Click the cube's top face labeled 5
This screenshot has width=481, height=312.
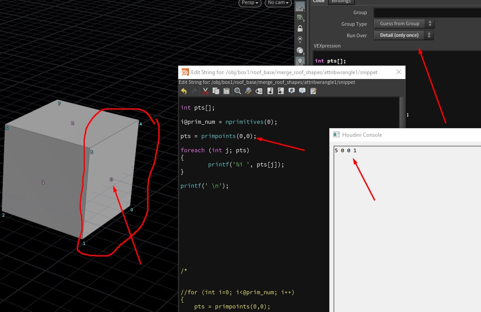[72, 123]
